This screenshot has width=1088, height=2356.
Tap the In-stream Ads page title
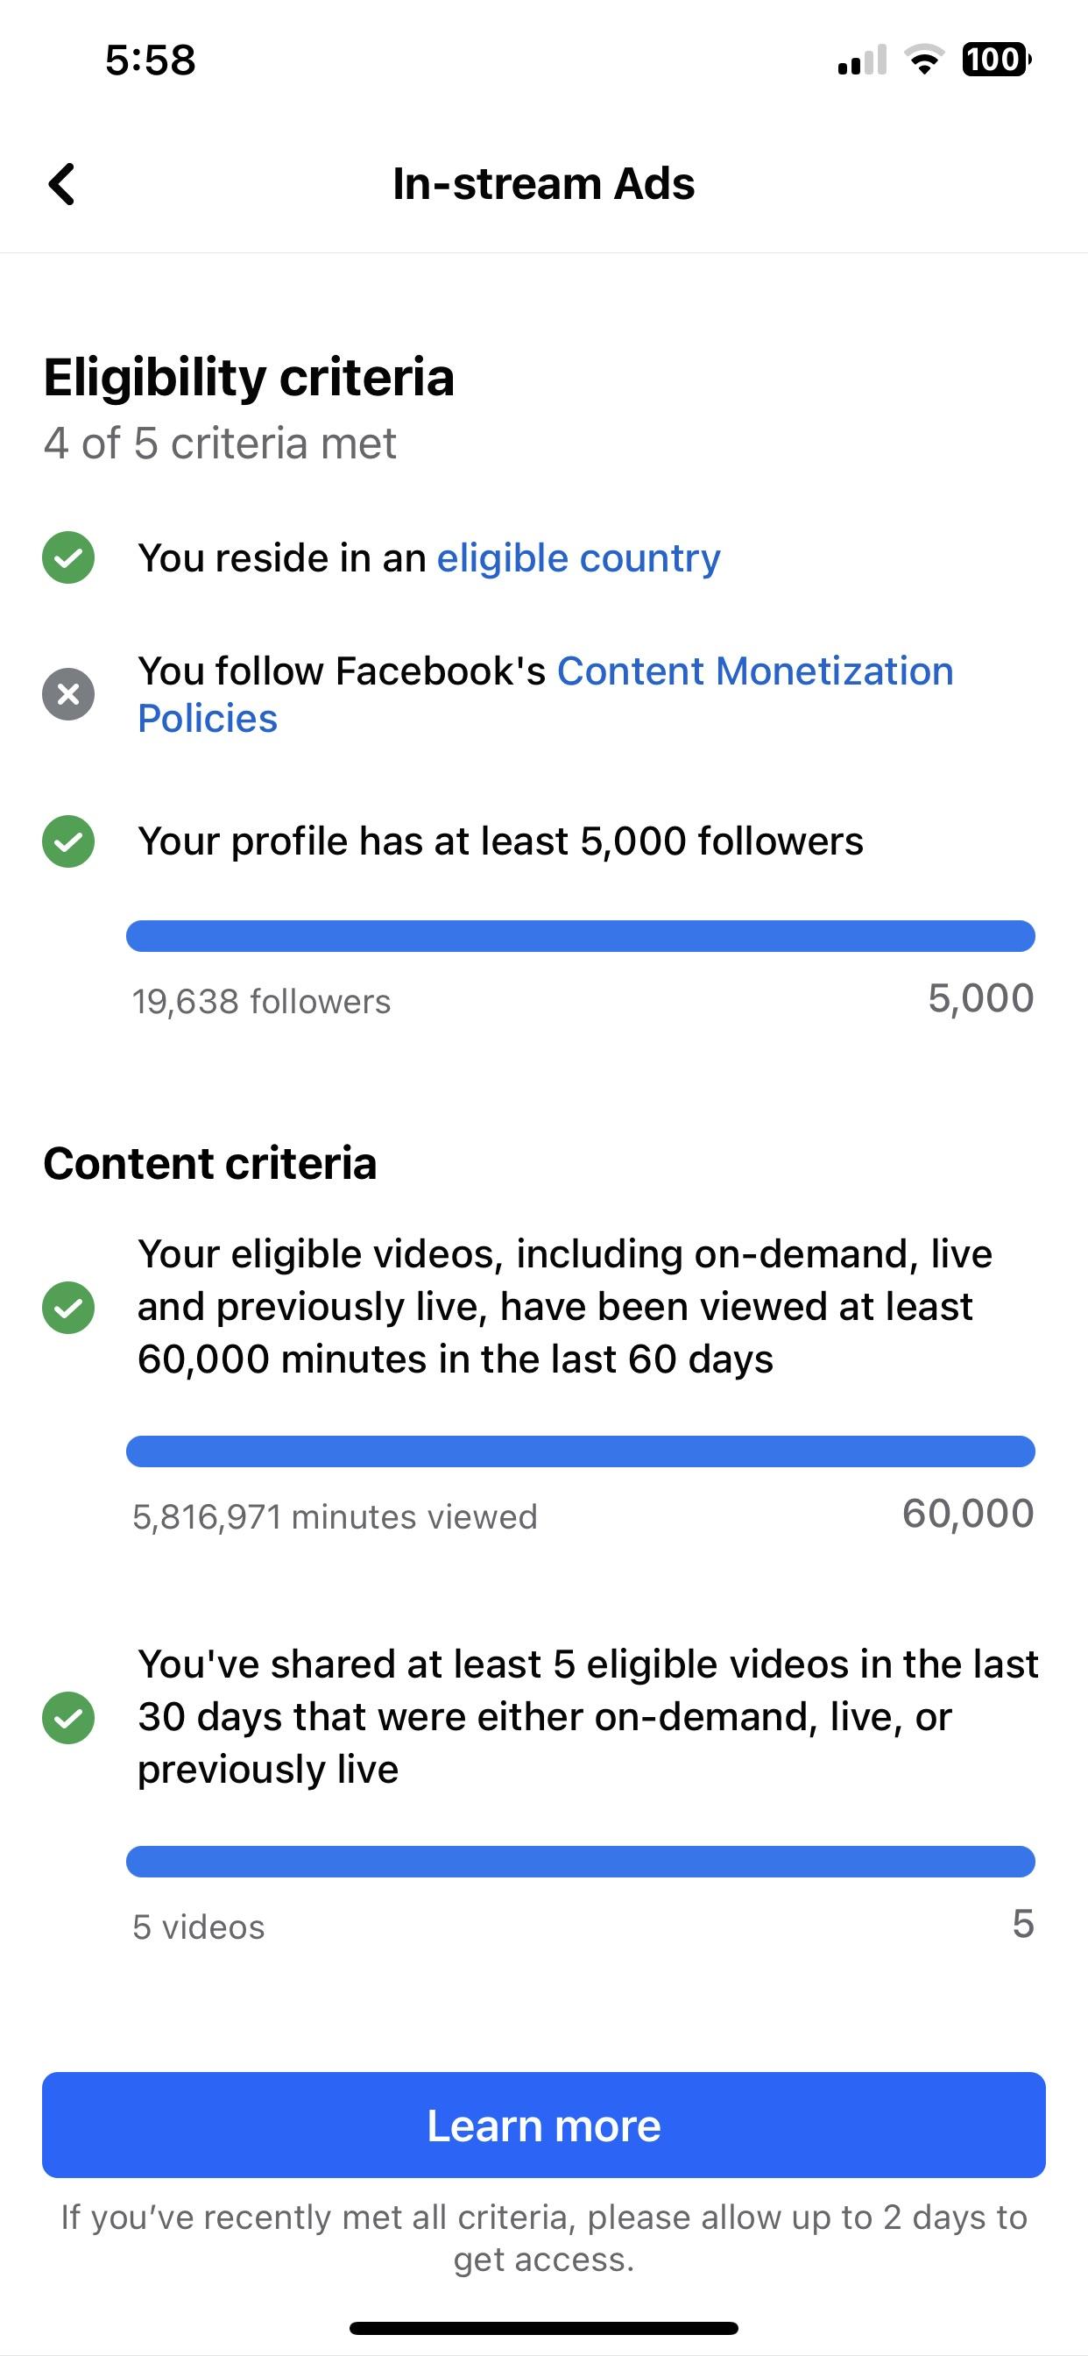click(543, 184)
